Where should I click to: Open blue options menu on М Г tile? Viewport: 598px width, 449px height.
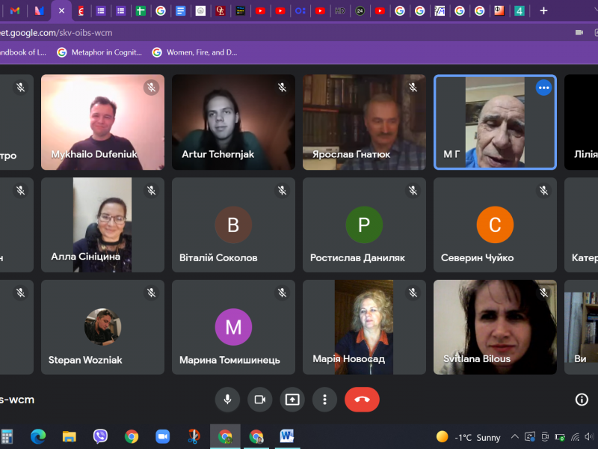(543, 88)
